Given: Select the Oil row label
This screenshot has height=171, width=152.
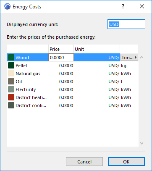Looking at the screenshot, I should [19, 82].
